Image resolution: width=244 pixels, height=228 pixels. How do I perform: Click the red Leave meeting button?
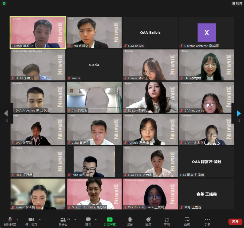[235, 222]
